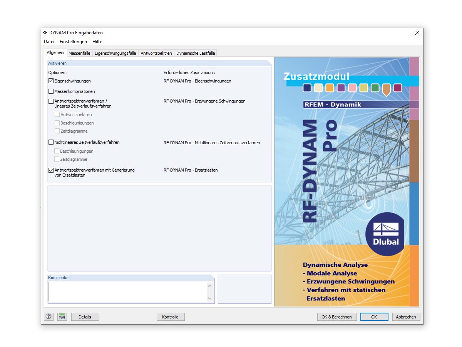This screenshot has height=347, width=462.
Task: Click the Kontrolle button
Action: click(170, 317)
